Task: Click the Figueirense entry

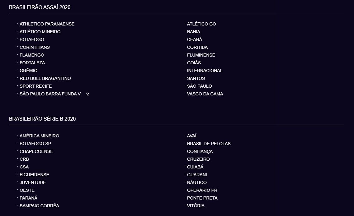Action: click(x=34, y=175)
